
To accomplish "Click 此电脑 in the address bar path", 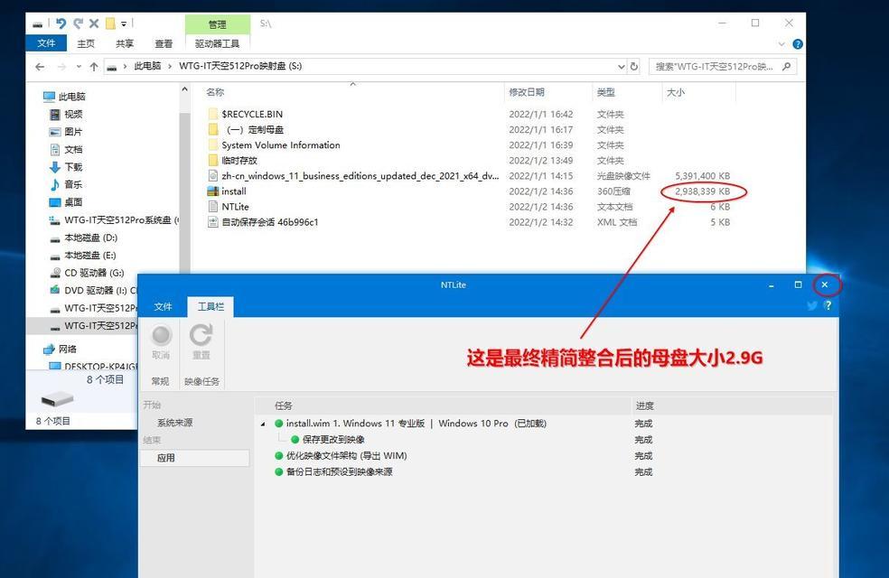I will (x=147, y=66).
